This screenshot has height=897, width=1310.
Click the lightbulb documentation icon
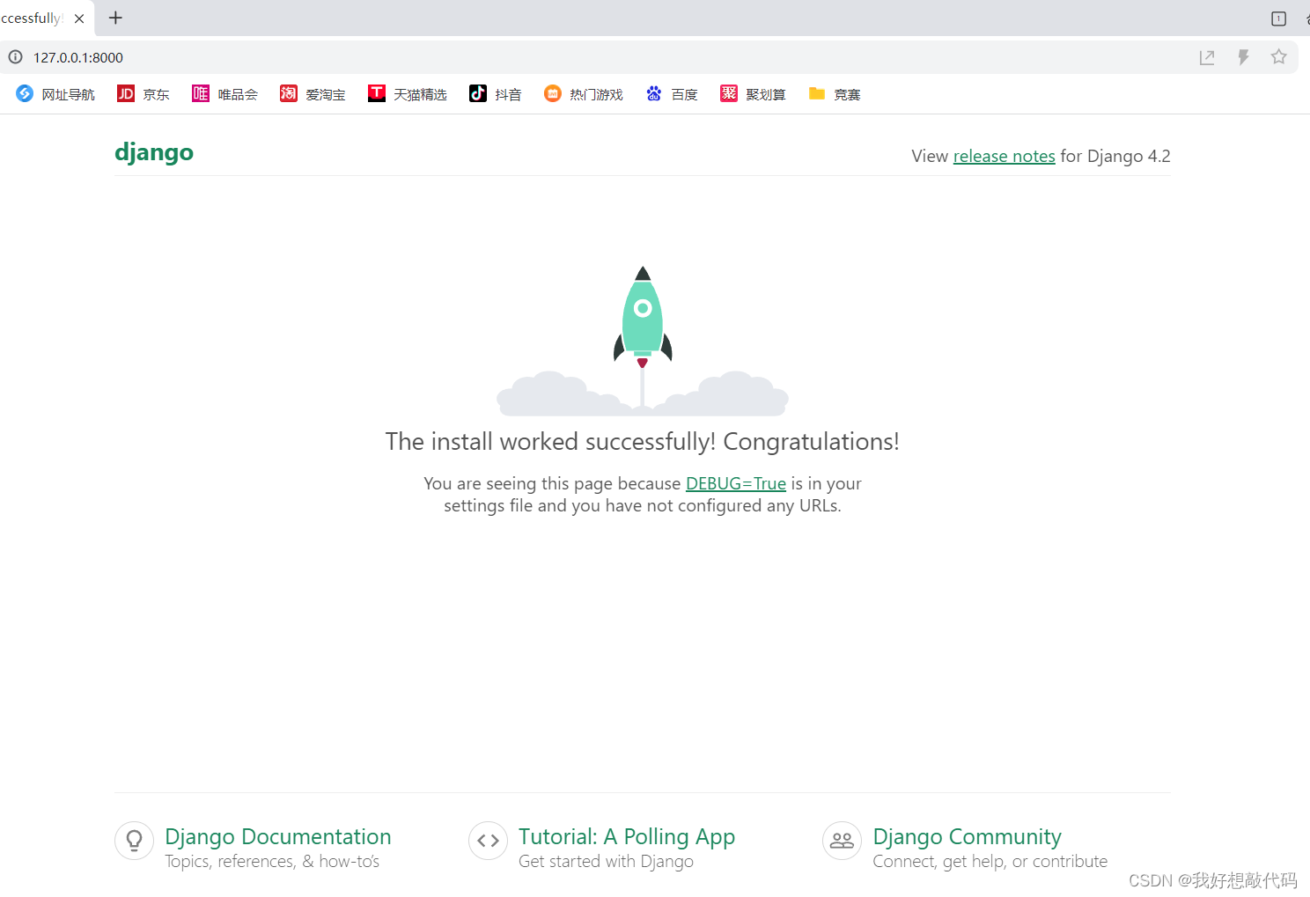(x=135, y=841)
